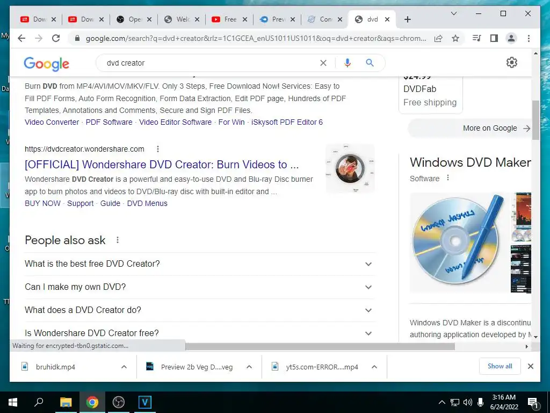Go back to the previous page

tap(21, 38)
